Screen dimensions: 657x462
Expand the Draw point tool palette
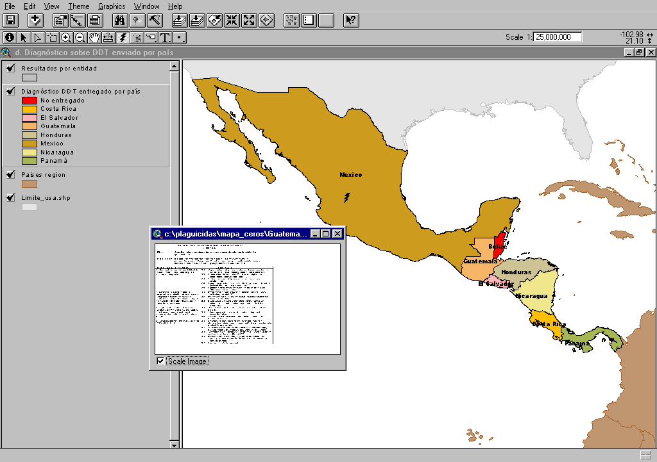[x=180, y=37]
